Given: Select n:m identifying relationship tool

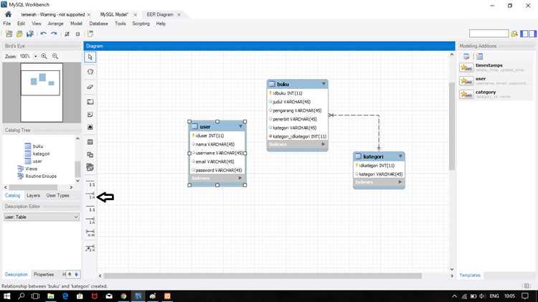Looking at the screenshot, I should pyautogui.click(x=90, y=233).
